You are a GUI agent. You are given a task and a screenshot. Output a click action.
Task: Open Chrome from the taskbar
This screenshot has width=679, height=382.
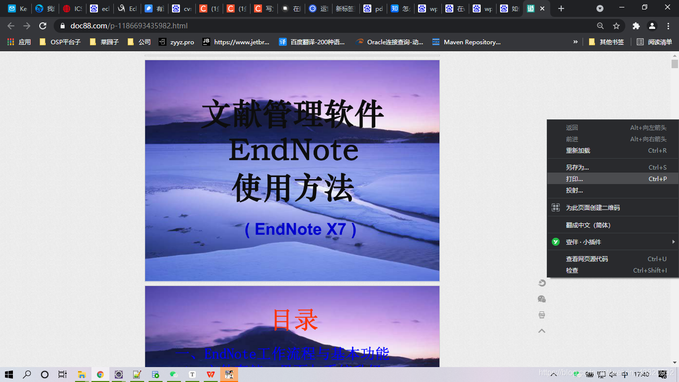point(100,375)
